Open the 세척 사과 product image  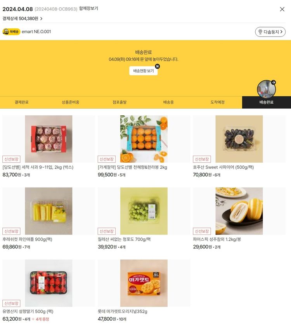pos(48,139)
